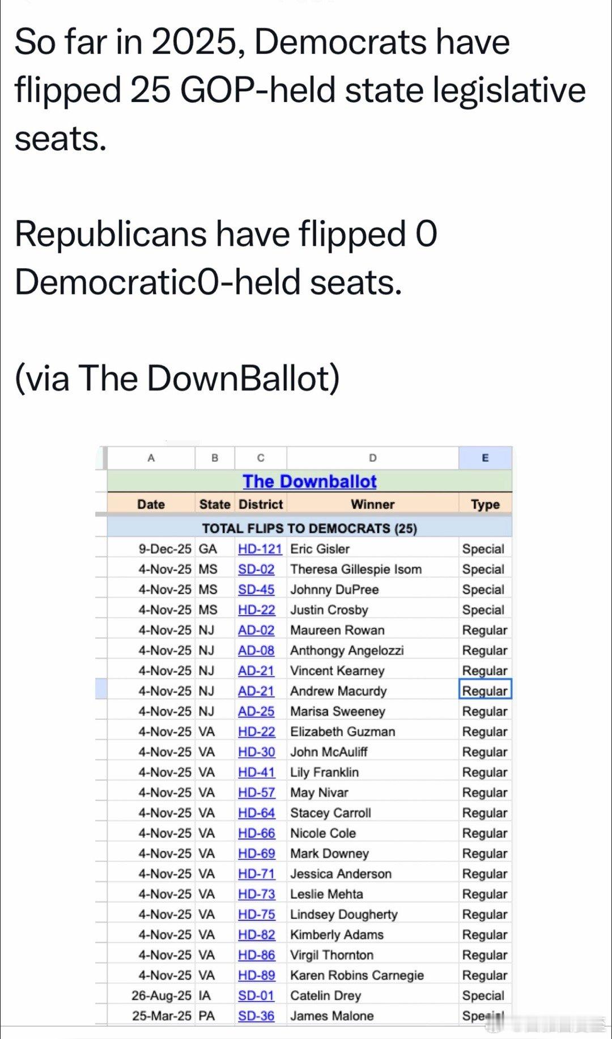Select the Eric Gisler winner cell
Screen dimensions: 612x1039
click(320, 549)
